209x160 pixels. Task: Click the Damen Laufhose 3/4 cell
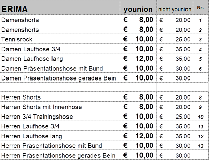(60, 49)
